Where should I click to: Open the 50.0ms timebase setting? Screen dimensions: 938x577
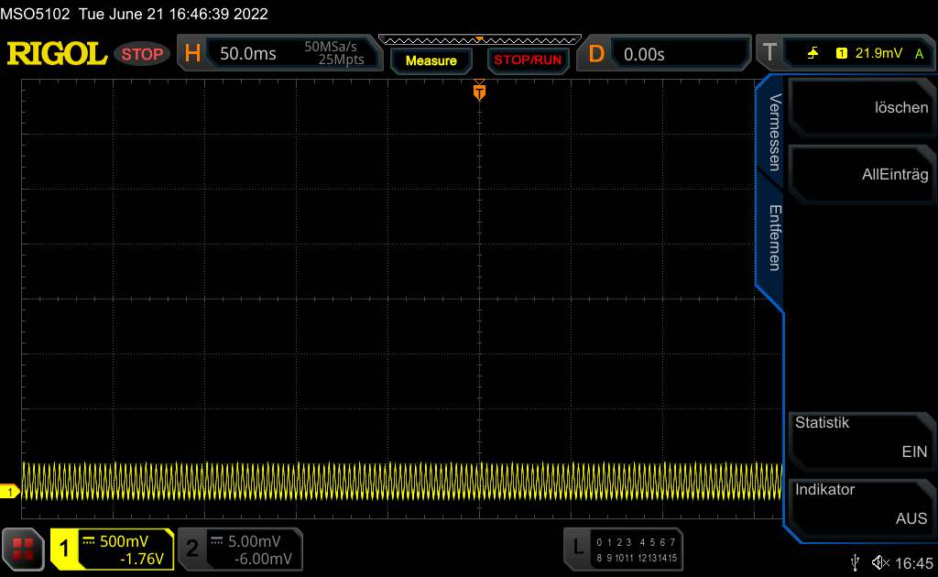(247, 54)
